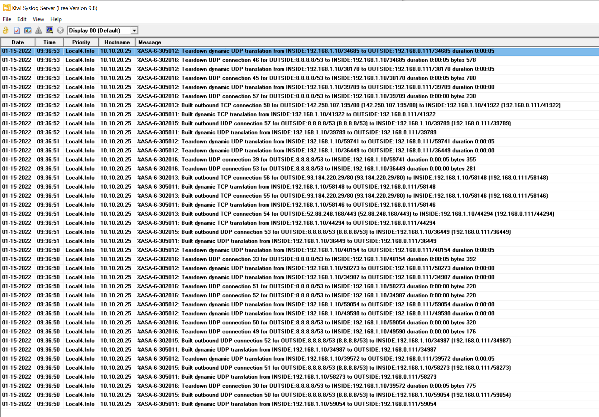Click the Hostname column header
This screenshot has height=417, width=599.
pos(117,42)
